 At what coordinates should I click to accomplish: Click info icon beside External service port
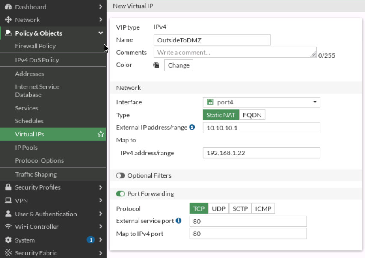pyautogui.click(x=178, y=221)
